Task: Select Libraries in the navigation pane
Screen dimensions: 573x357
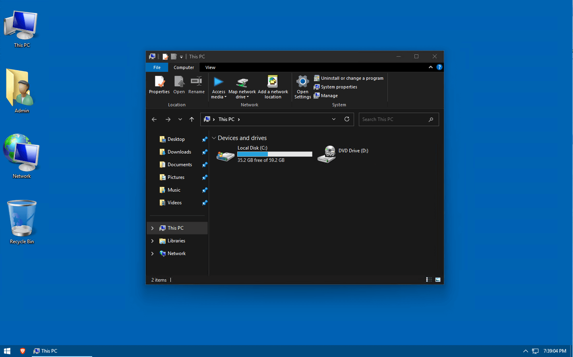Action: coord(176,241)
